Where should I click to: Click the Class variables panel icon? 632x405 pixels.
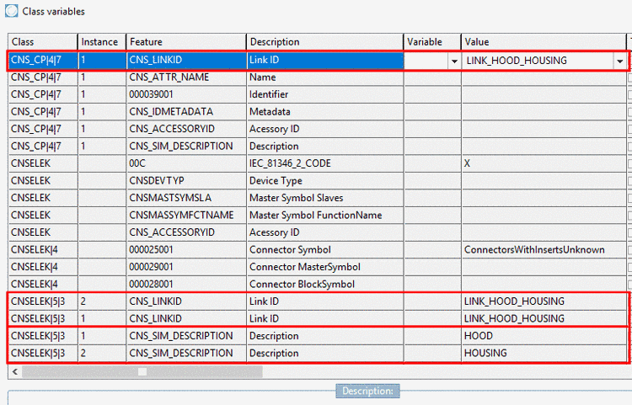coord(11,11)
